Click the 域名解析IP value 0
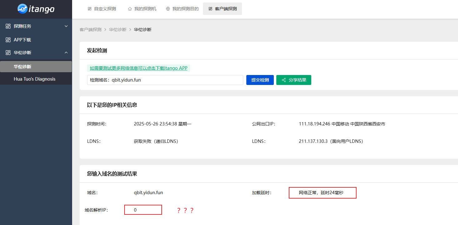 coord(135,210)
